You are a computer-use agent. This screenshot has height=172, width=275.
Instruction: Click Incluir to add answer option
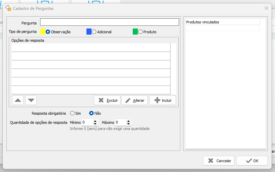click(163, 100)
